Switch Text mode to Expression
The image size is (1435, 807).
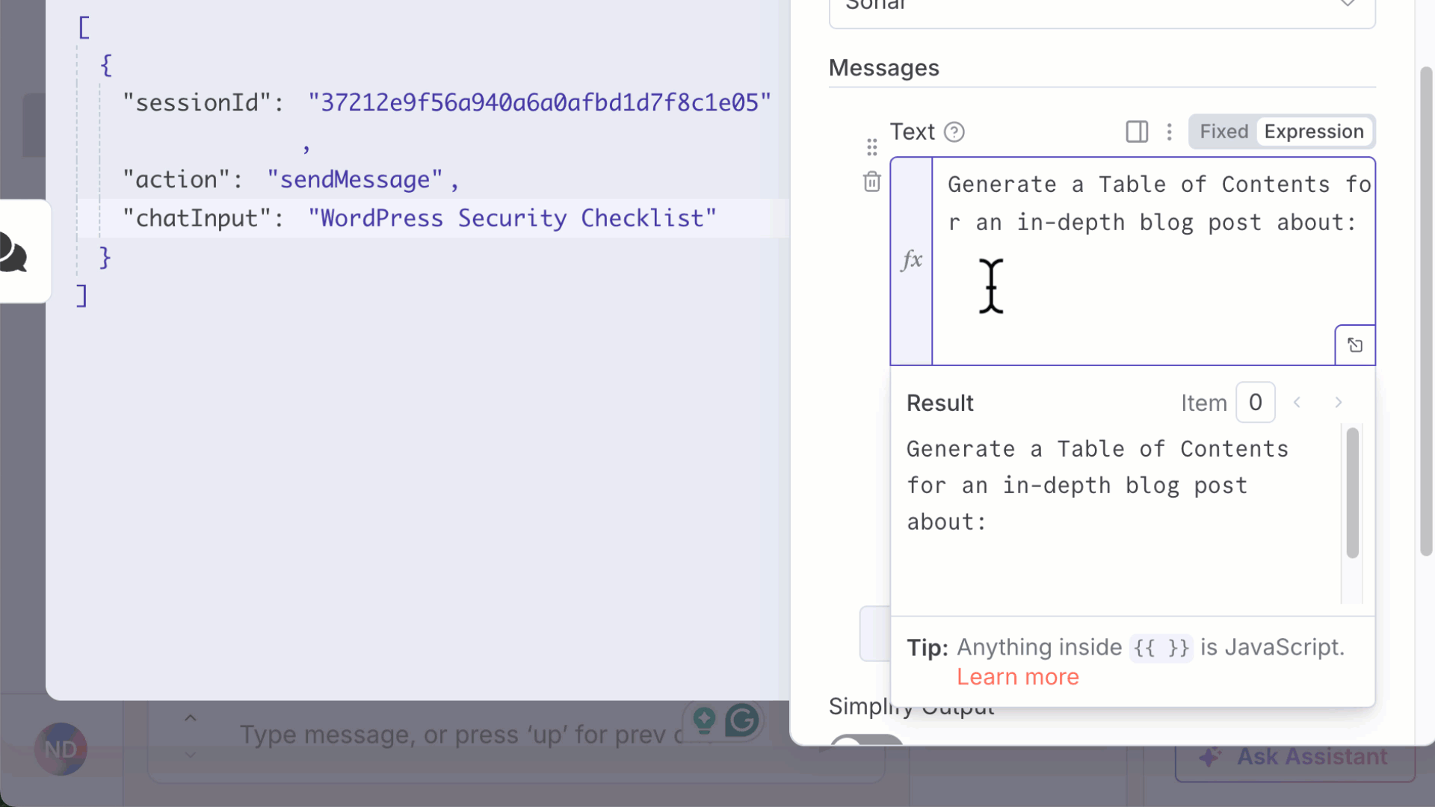tap(1313, 132)
